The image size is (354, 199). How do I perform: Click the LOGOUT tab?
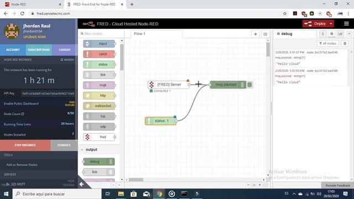tap(65, 50)
